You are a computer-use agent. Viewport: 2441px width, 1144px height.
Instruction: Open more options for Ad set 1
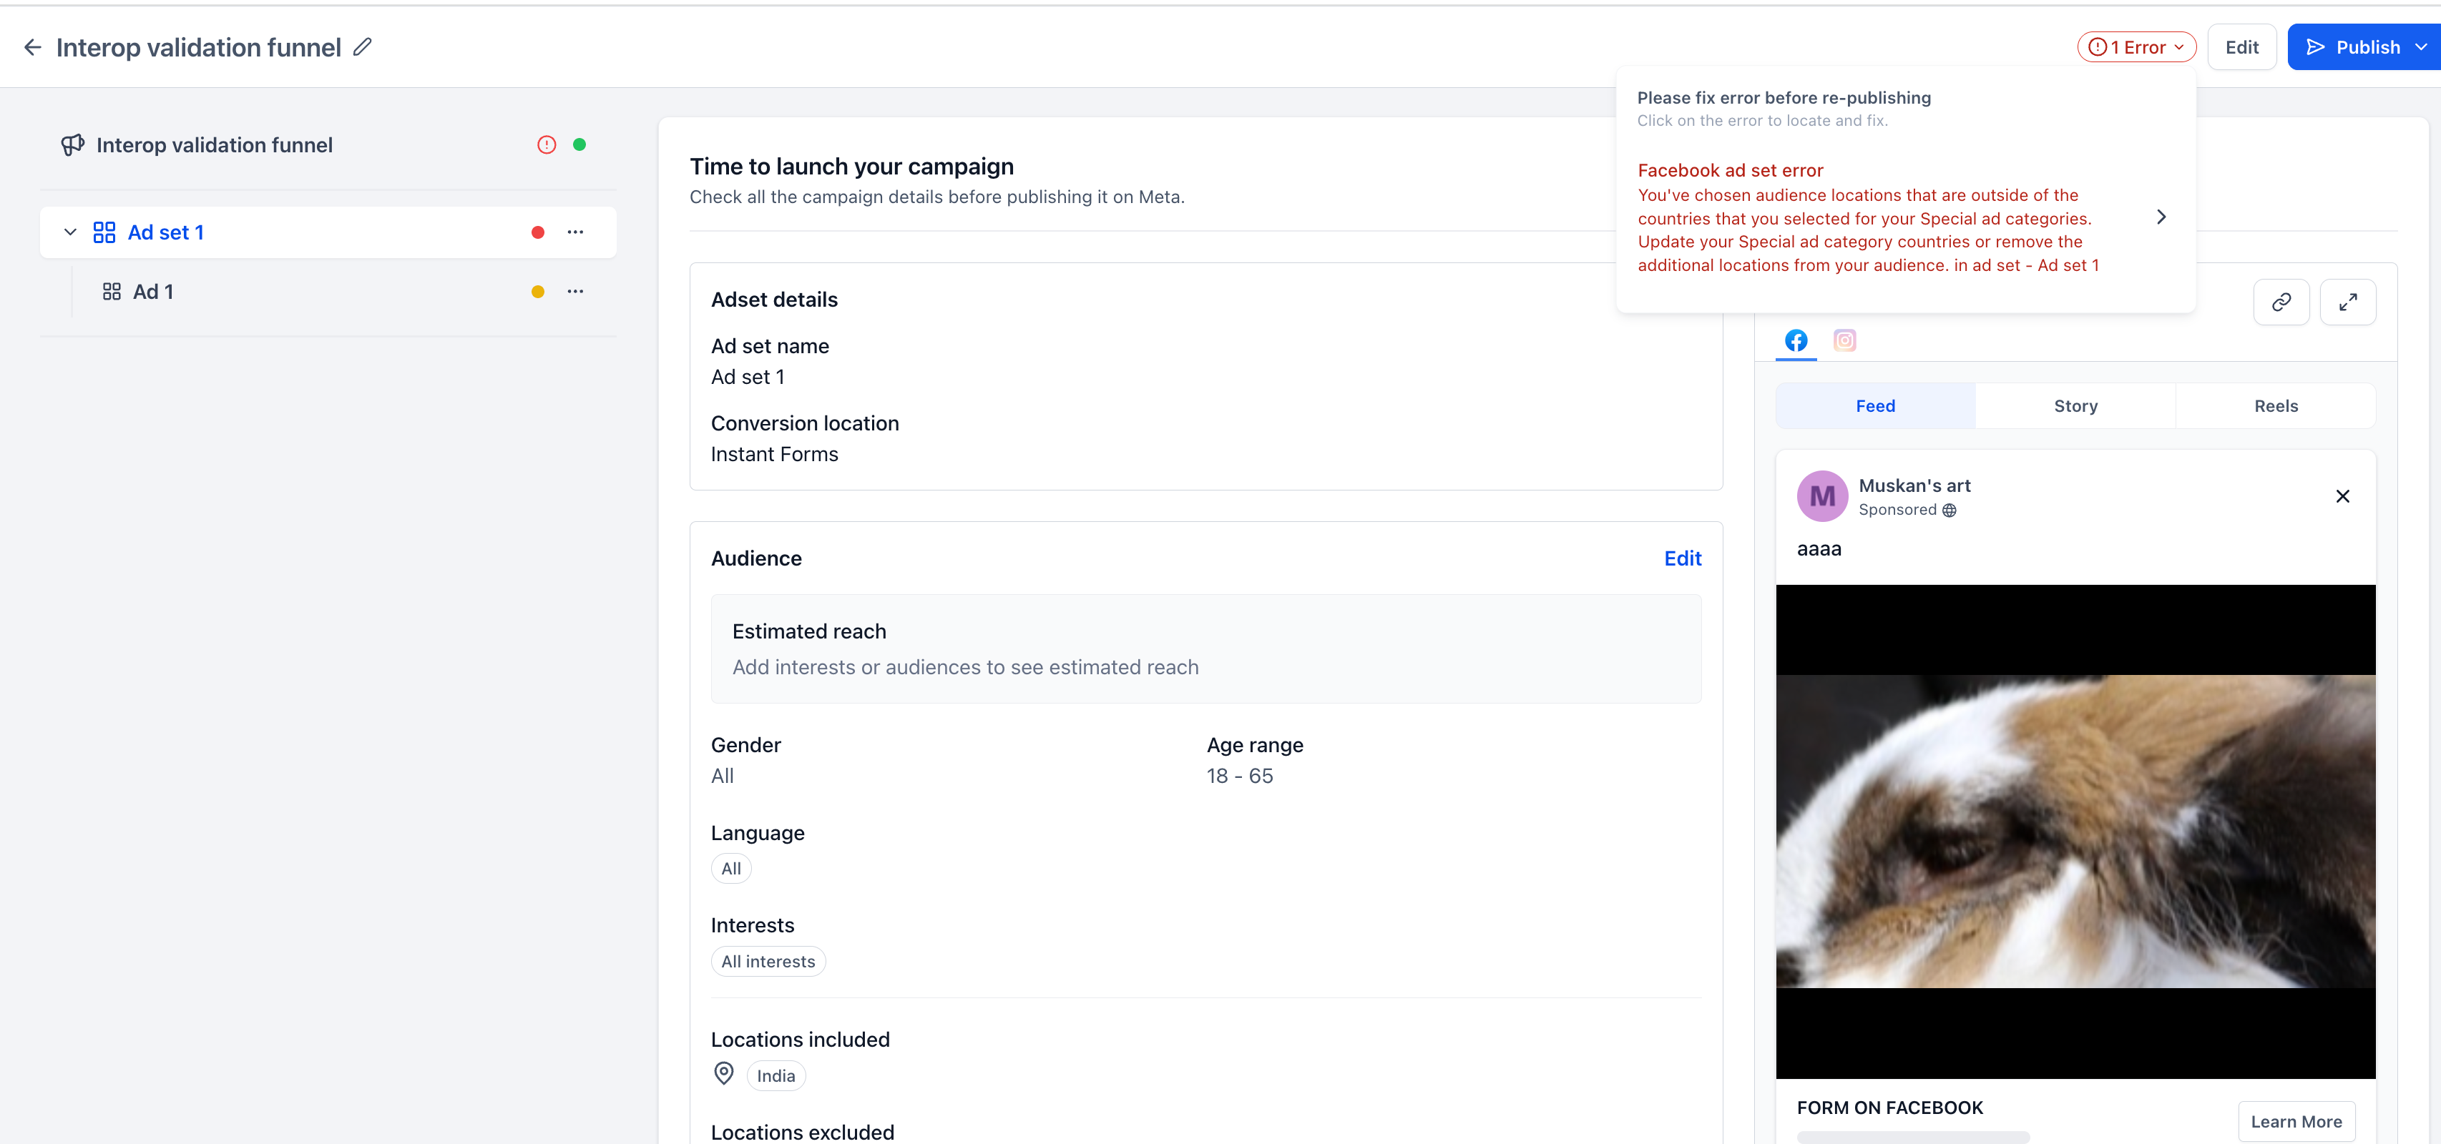pyautogui.click(x=575, y=232)
